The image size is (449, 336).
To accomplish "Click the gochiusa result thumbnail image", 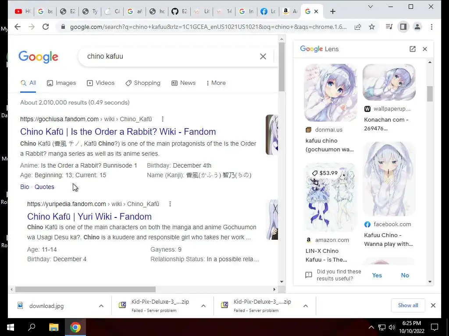I will pos(272,135).
